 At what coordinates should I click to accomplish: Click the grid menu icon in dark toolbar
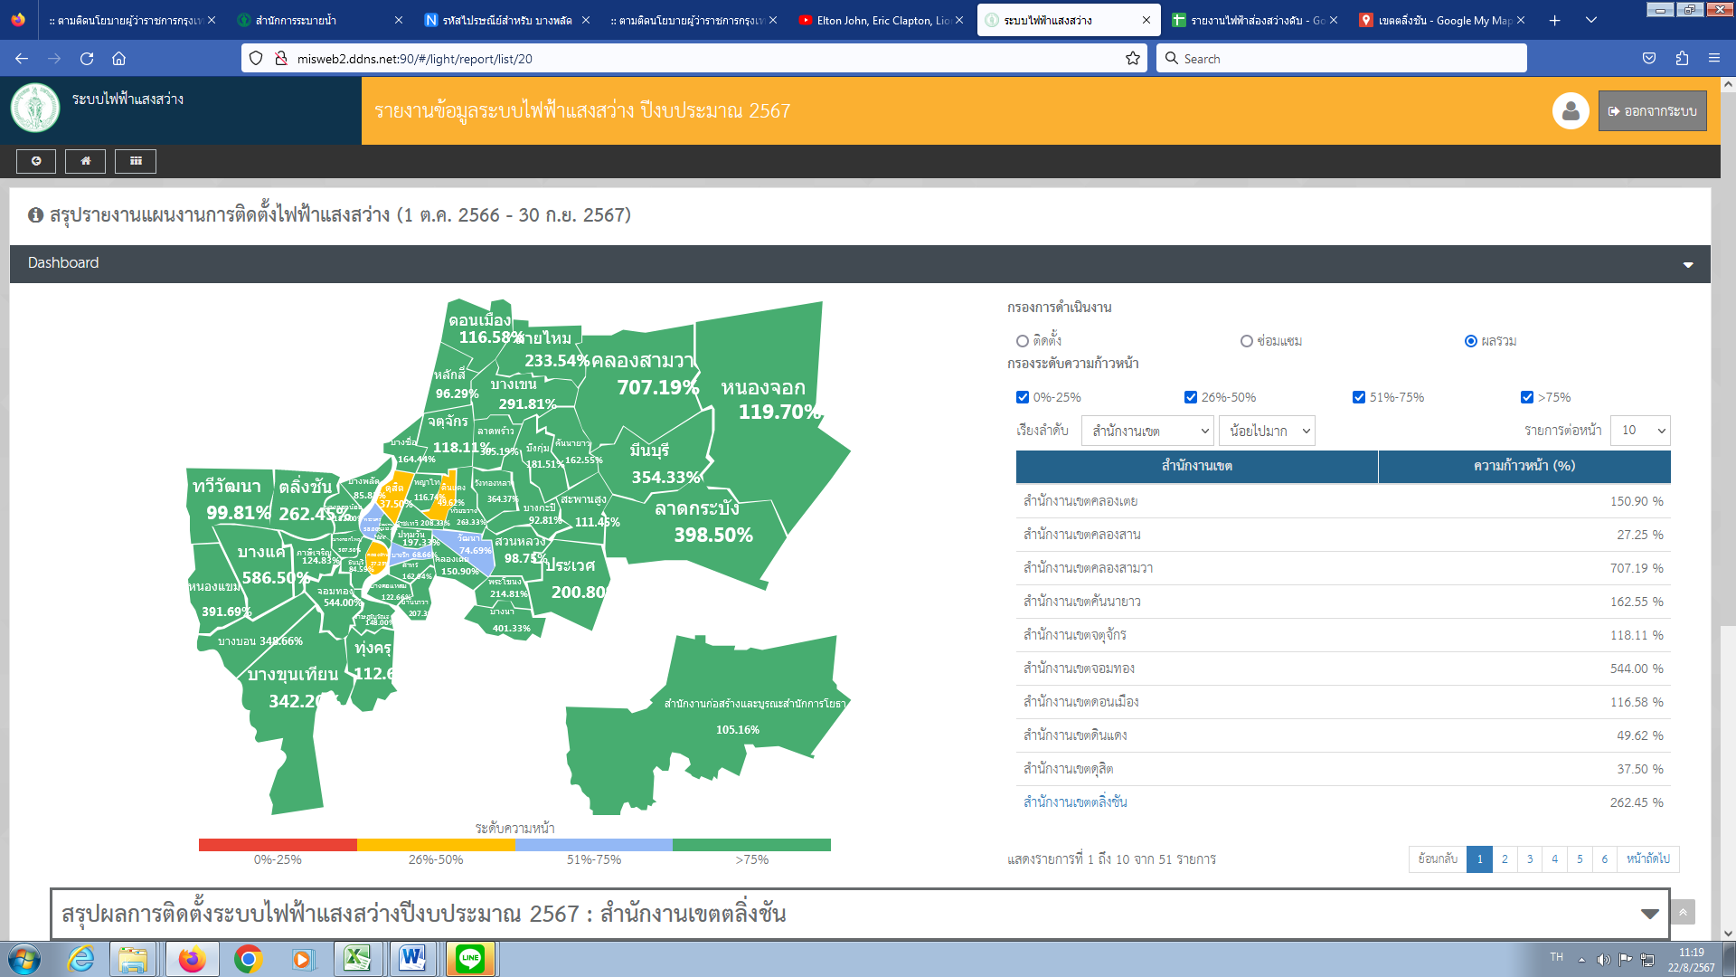point(136,161)
